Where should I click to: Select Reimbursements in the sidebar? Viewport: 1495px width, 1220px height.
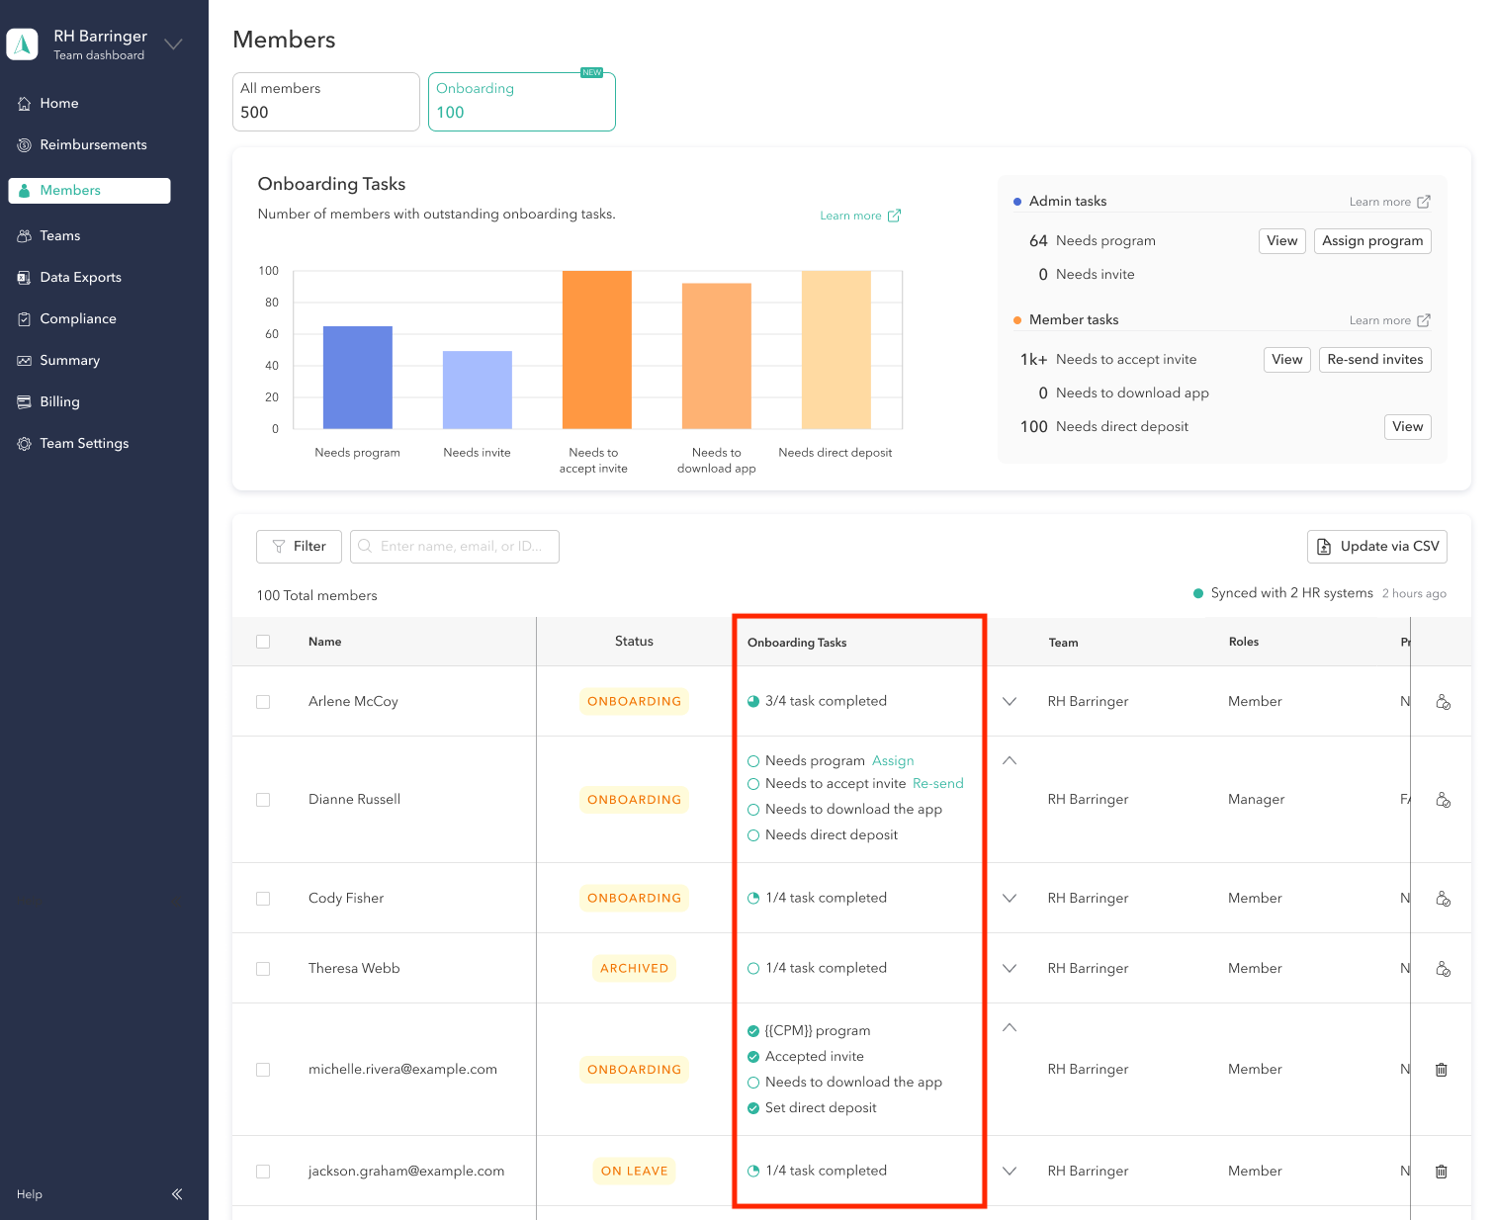click(x=94, y=144)
